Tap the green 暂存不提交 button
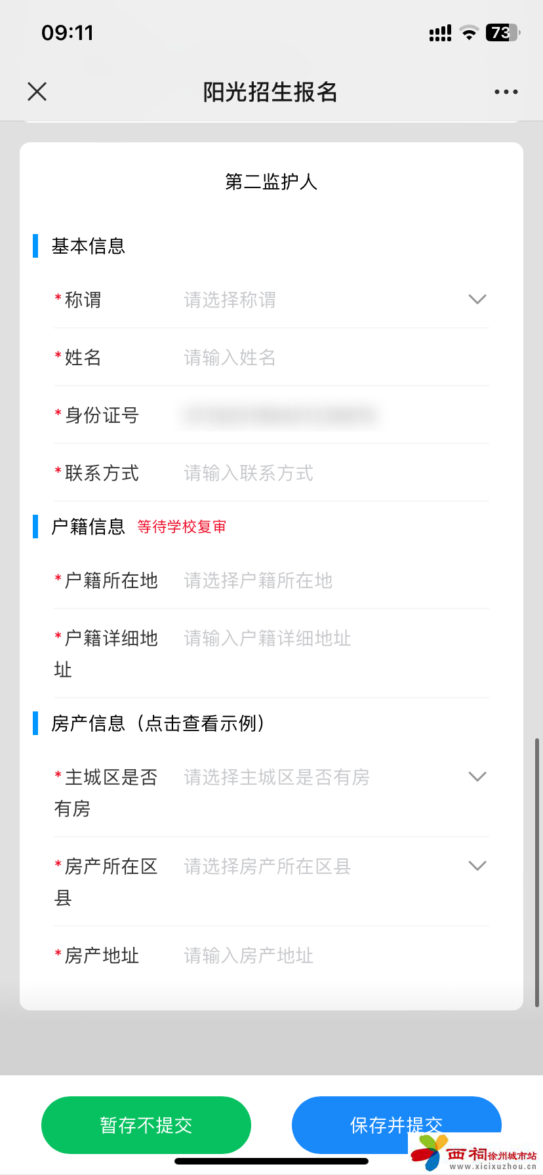 point(146,1125)
